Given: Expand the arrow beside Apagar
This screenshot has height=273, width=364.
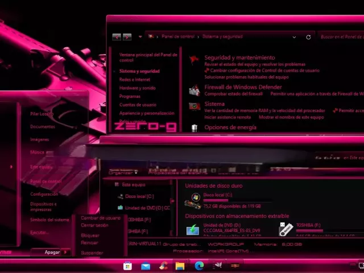Looking at the screenshot, I should pyautogui.click(x=66, y=252).
